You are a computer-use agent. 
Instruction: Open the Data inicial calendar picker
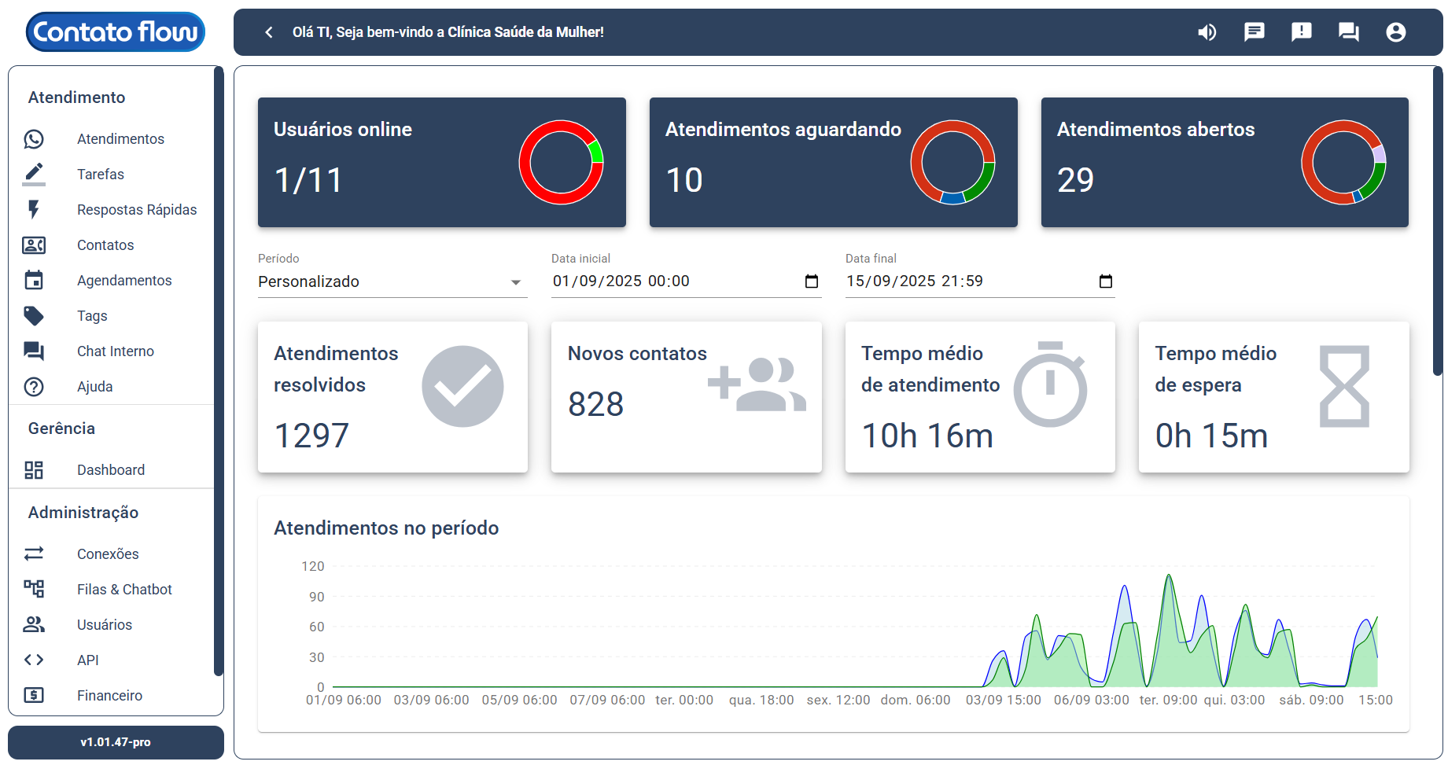(x=812, y=281)
